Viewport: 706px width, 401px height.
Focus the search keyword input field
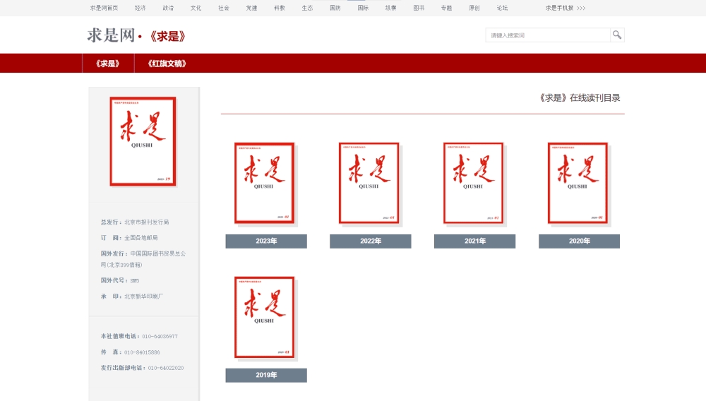pyautogui.click(x=548, y=35)
